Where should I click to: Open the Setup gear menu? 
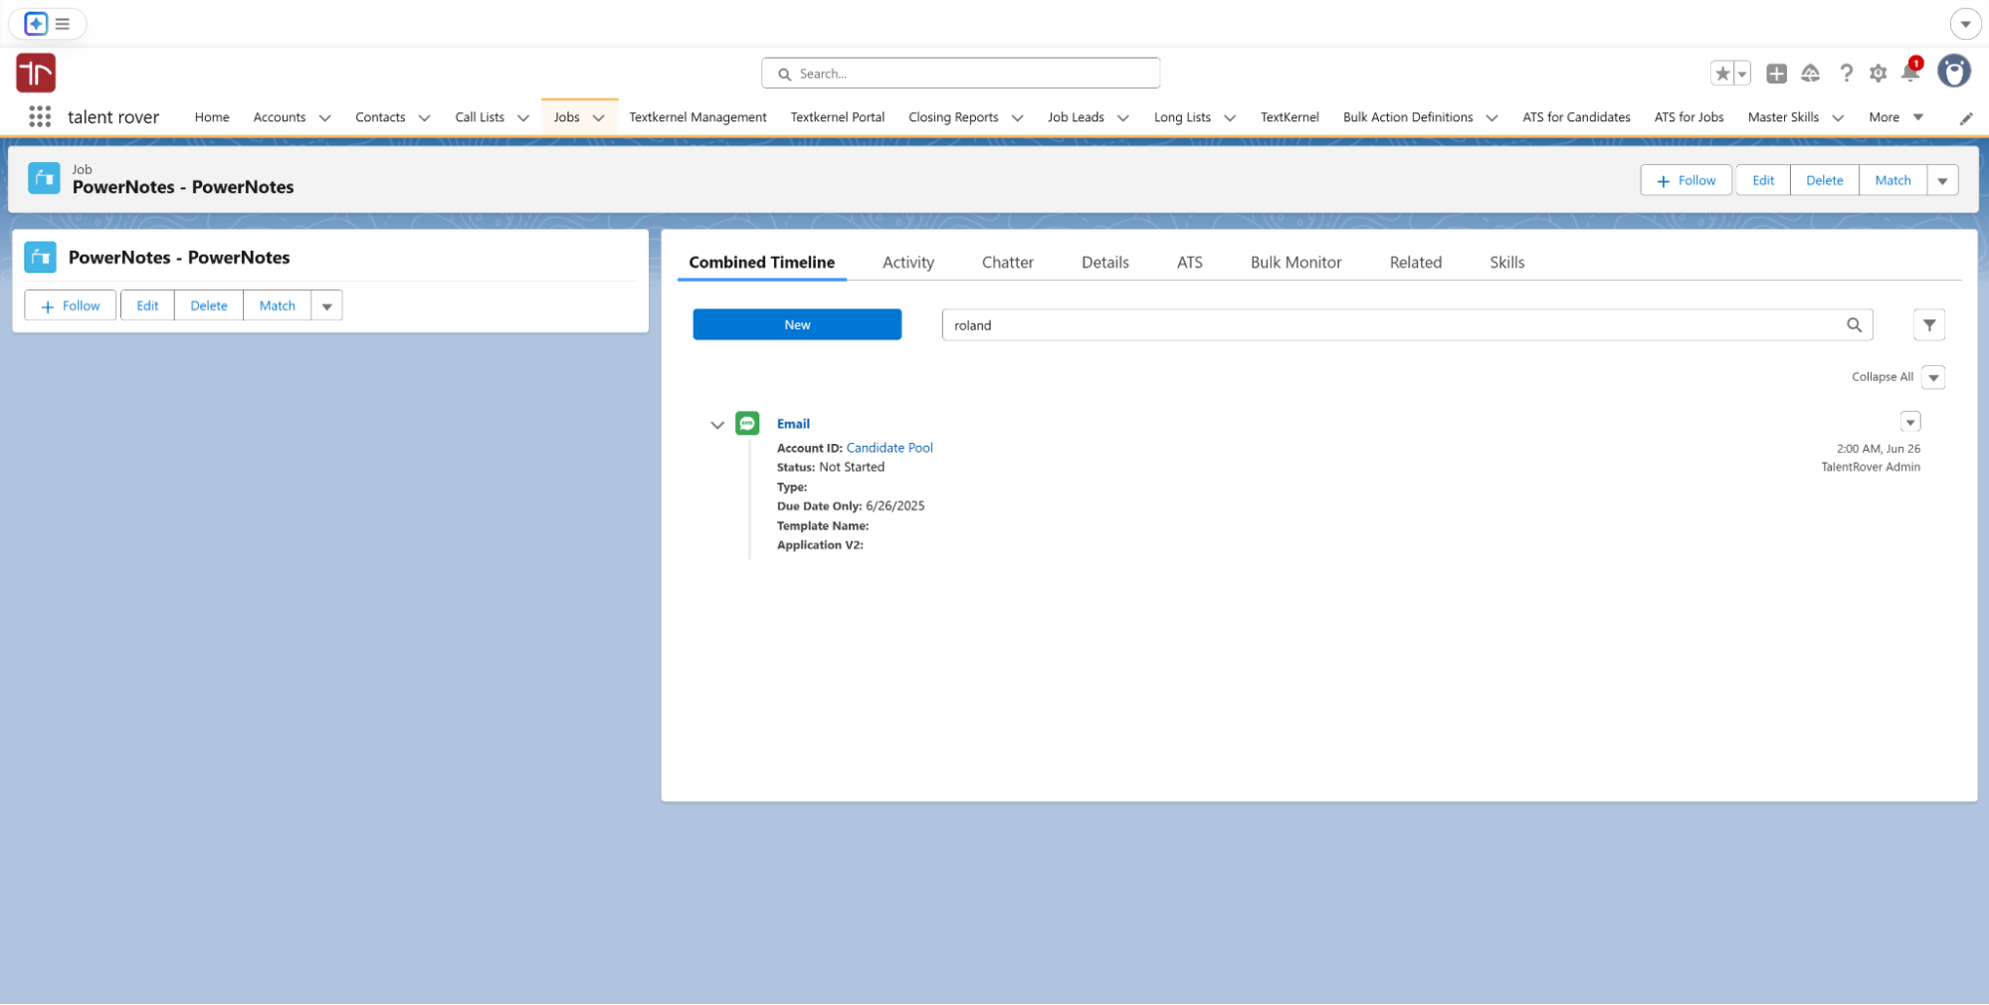click(x=1878, y=74)
